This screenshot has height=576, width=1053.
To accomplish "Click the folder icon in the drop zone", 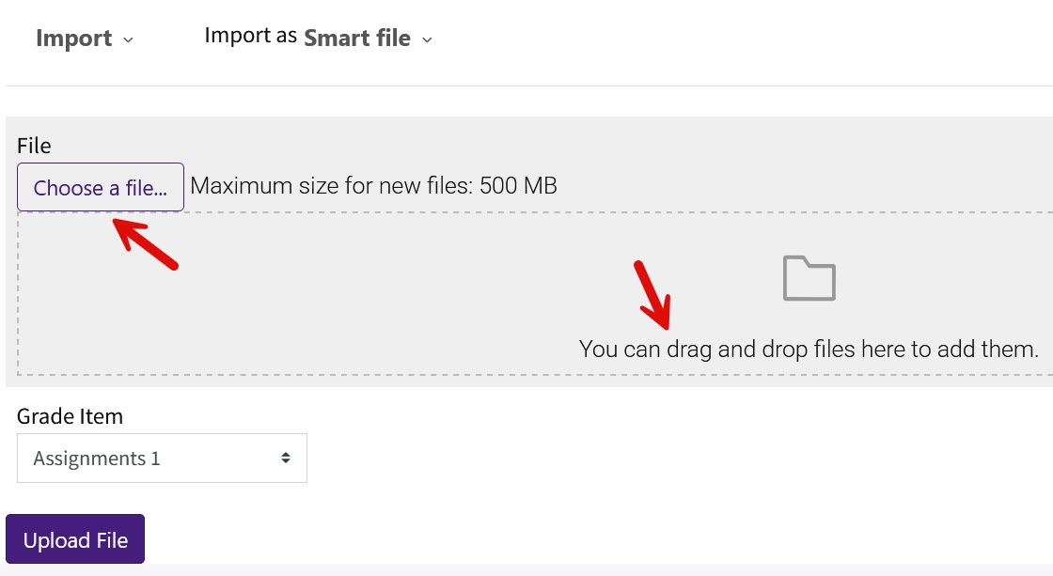I will (x=807, y=278).
